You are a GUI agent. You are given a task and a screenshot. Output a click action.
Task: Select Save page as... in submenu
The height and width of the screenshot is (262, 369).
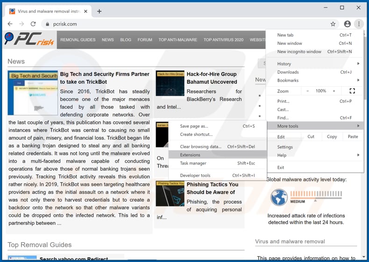(218, 126)
